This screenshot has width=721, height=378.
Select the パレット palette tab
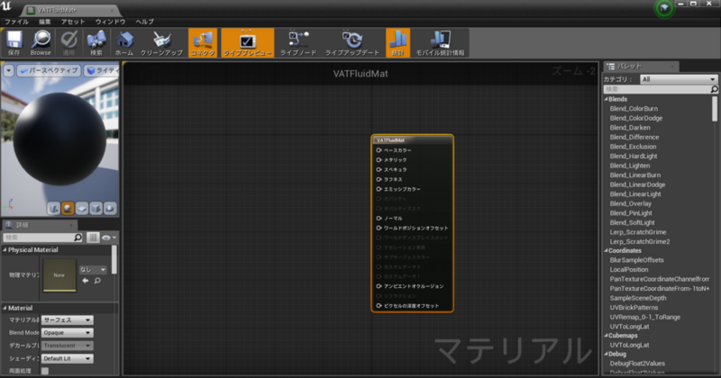(641, 67)
